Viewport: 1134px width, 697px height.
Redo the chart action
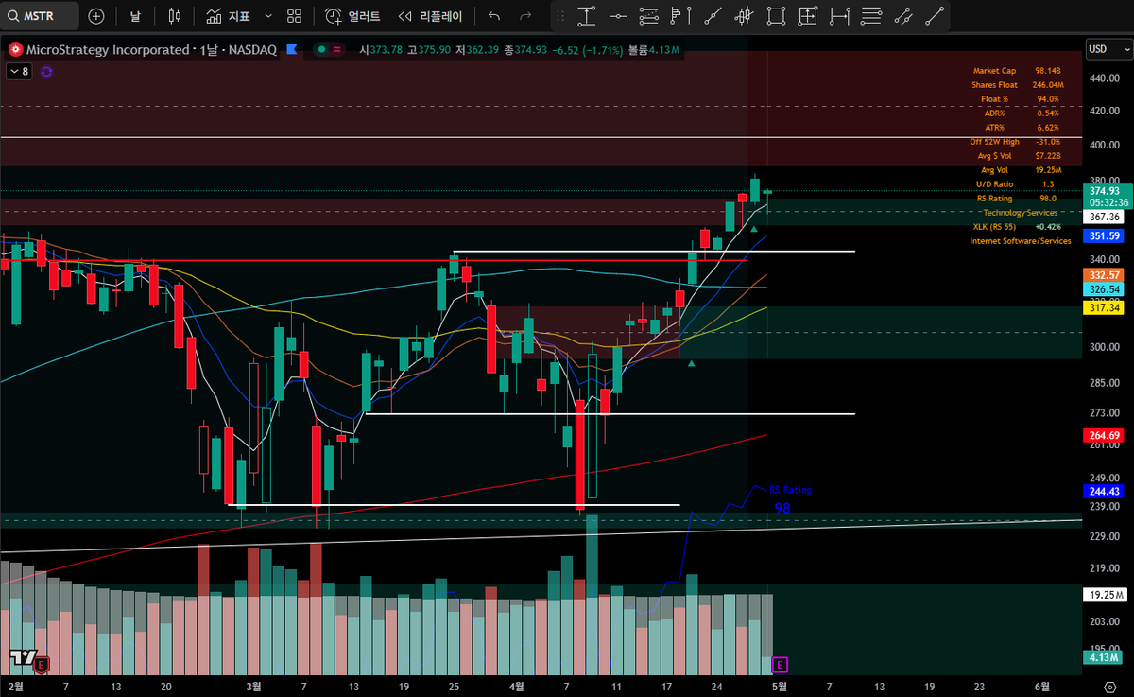point(525,16)
